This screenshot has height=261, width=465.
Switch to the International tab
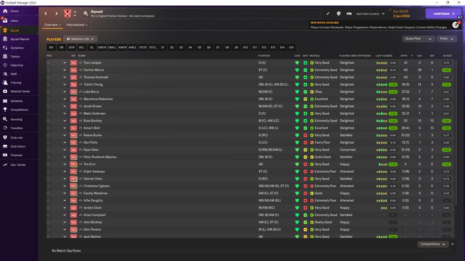77,25
